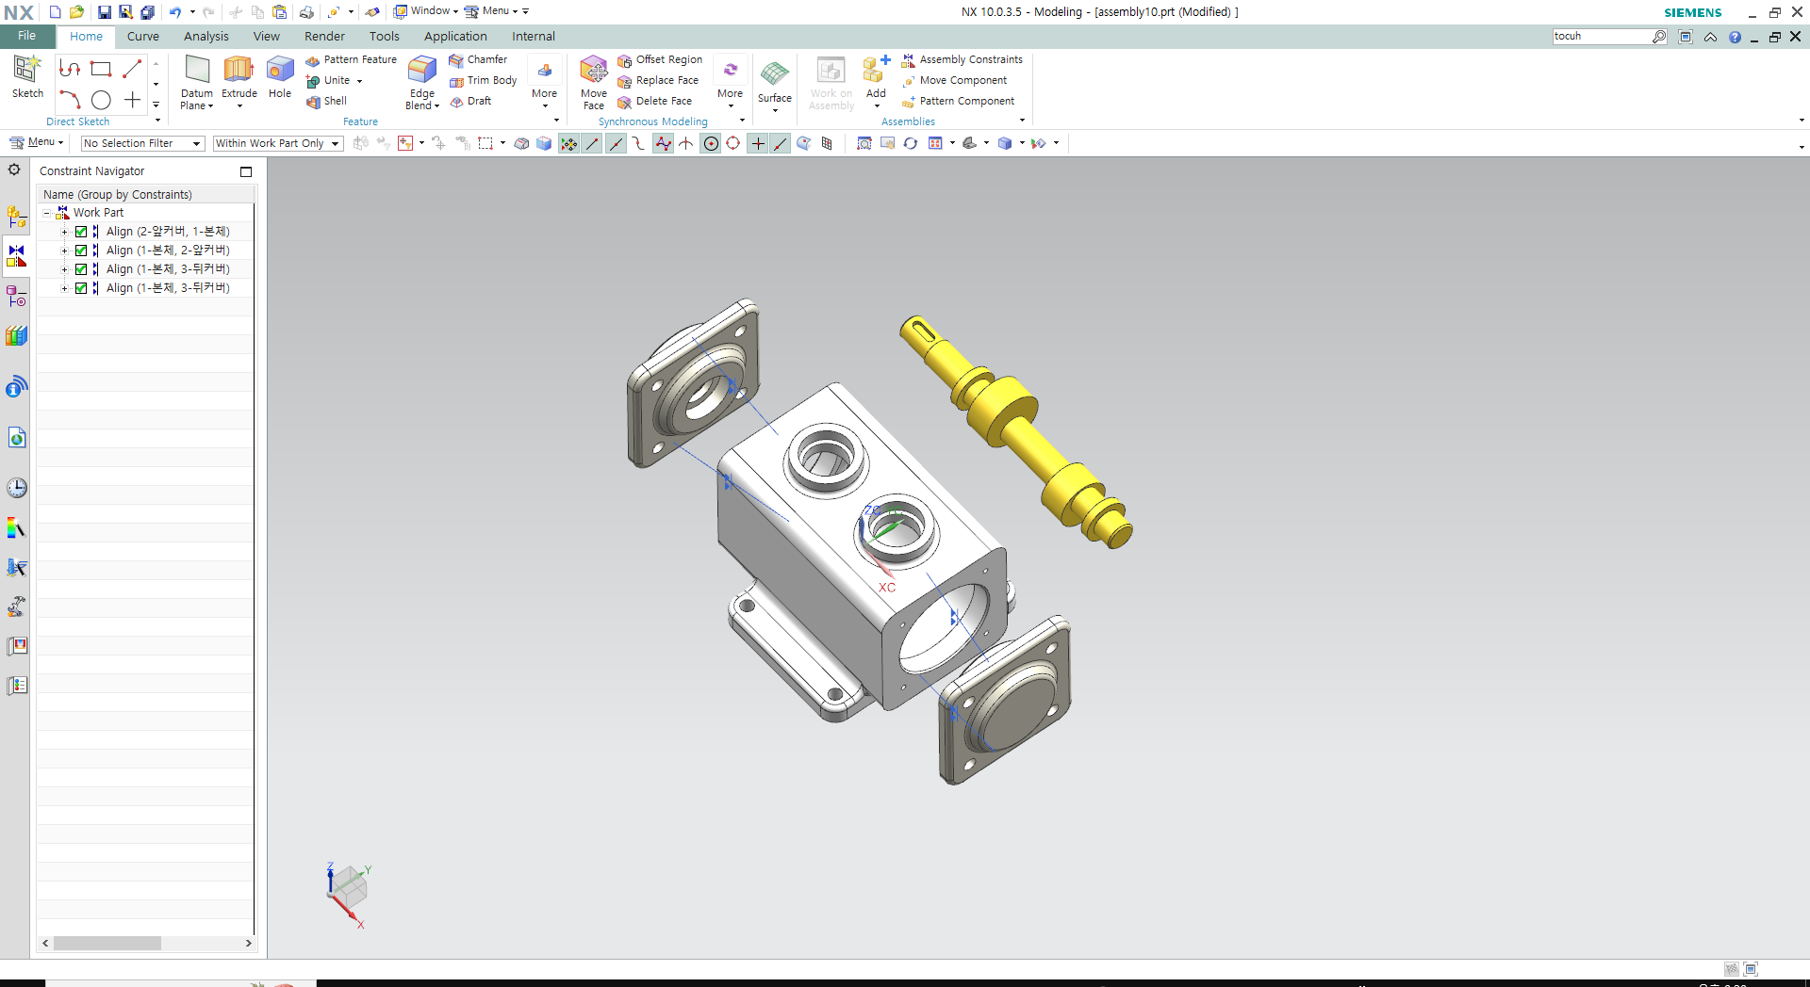The height and width of the screenshot is (987, 1810).
Task: Toggle Point on Curve snapping
Action: pos(781,143)
